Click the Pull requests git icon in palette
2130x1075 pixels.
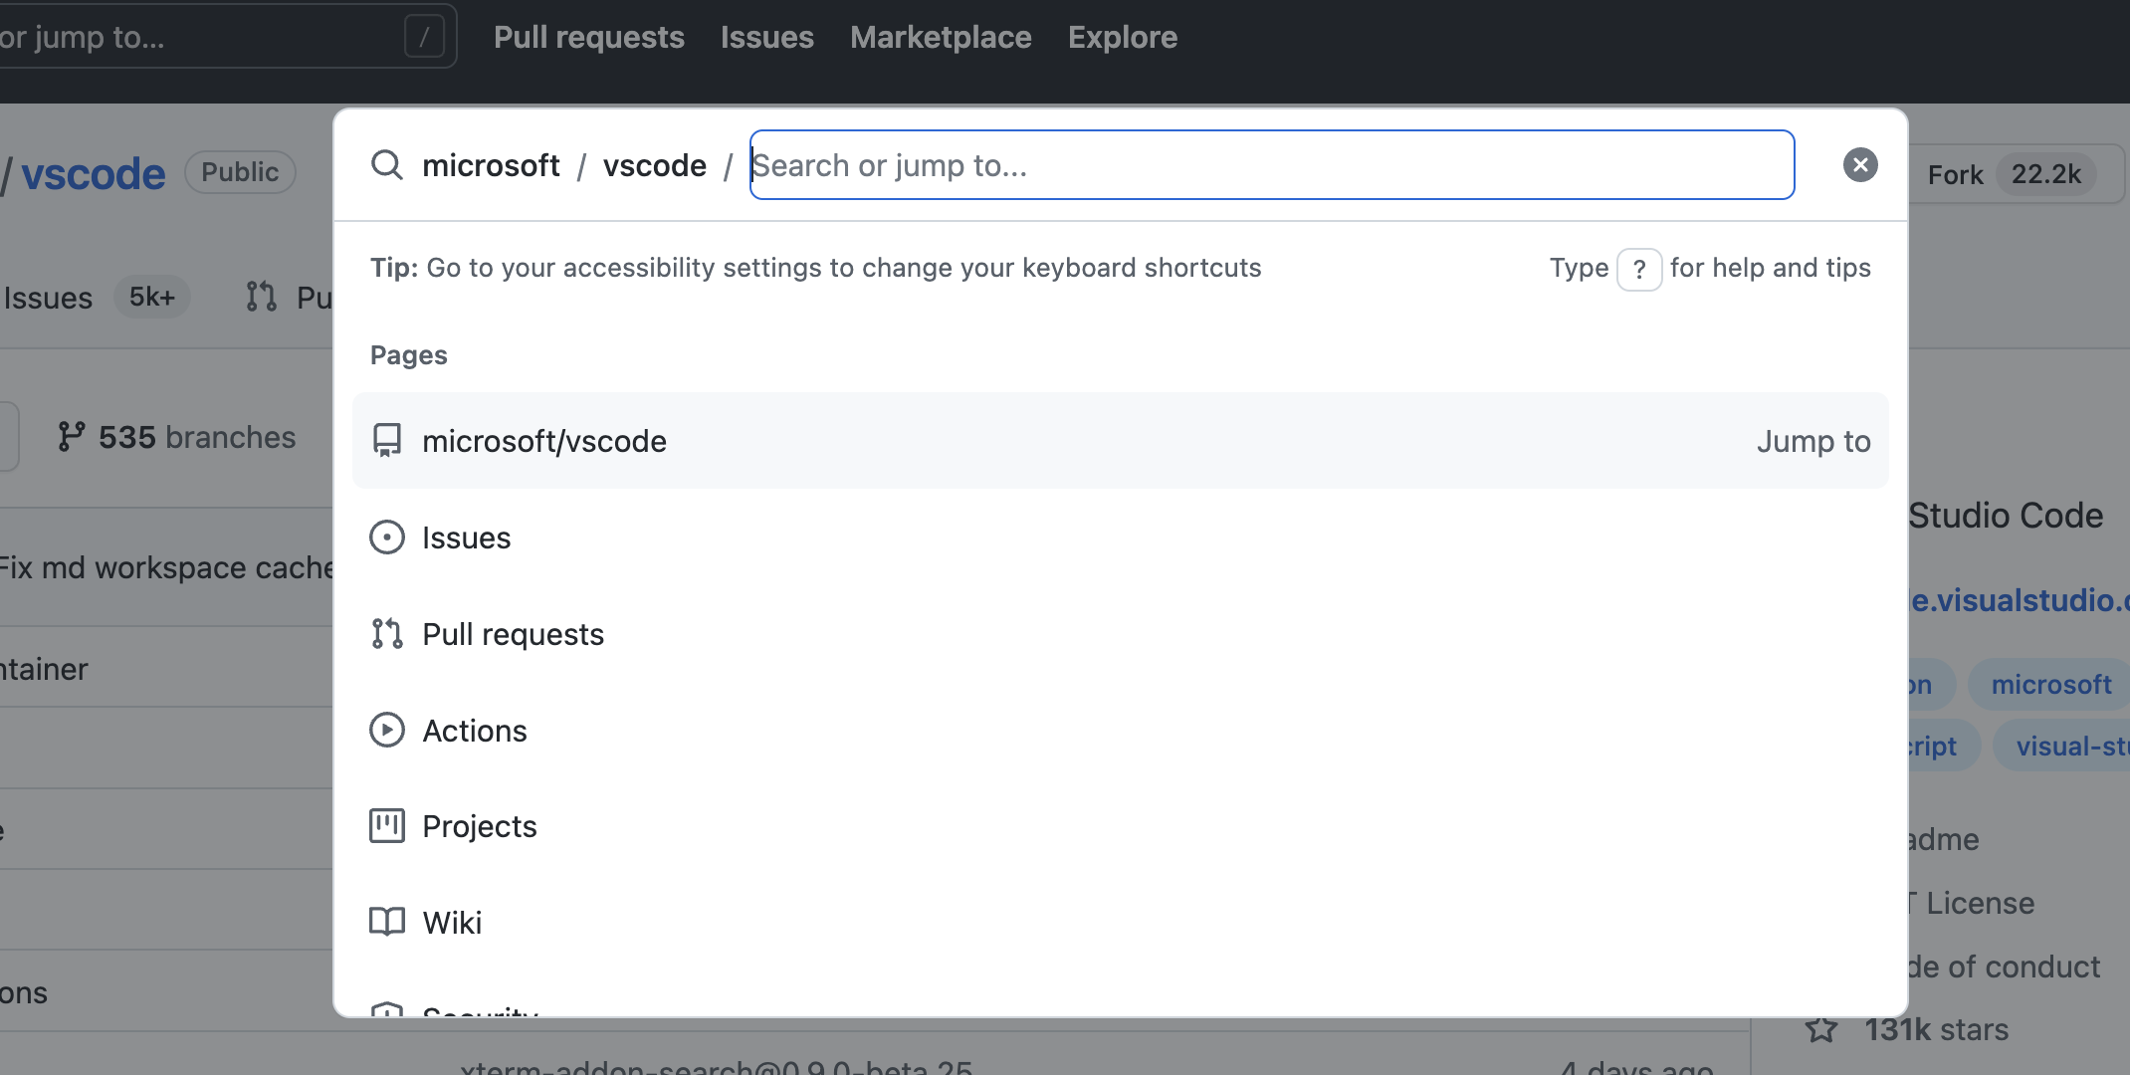[386, 634]
